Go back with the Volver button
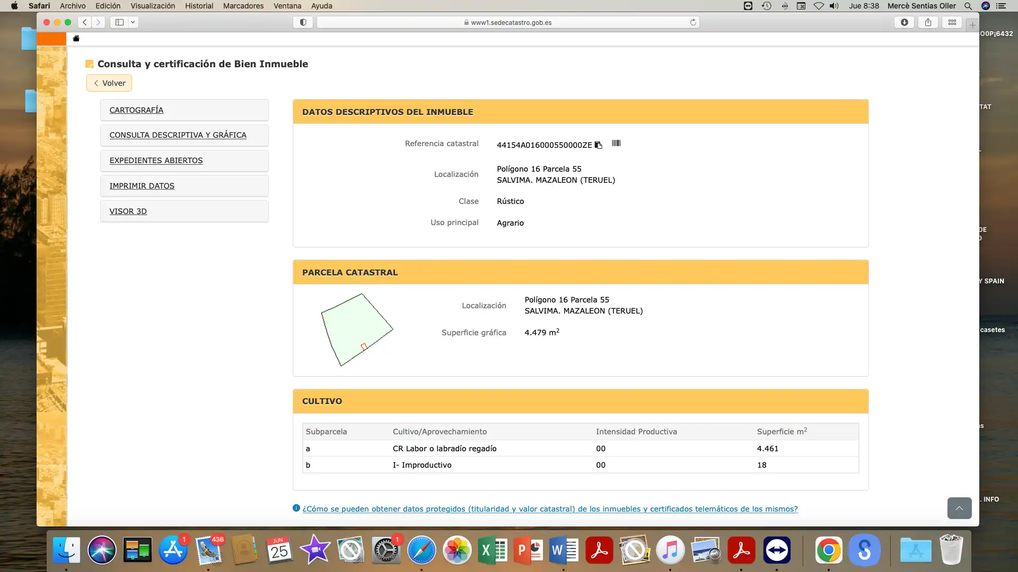This screenshot has height=572, width=1018. [109, 83]
